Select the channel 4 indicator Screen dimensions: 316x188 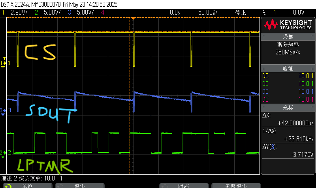click(x=103, y=13)
